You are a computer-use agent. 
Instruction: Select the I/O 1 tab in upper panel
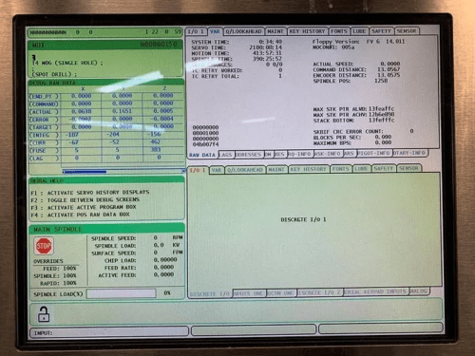pyautogui.click(x=196, y=31)
